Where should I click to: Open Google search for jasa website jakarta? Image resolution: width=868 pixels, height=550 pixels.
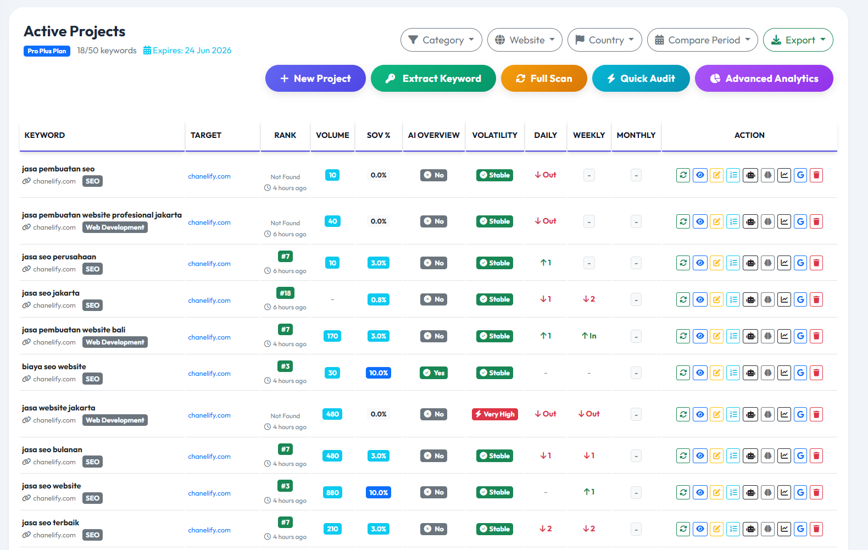coord(800,414)
